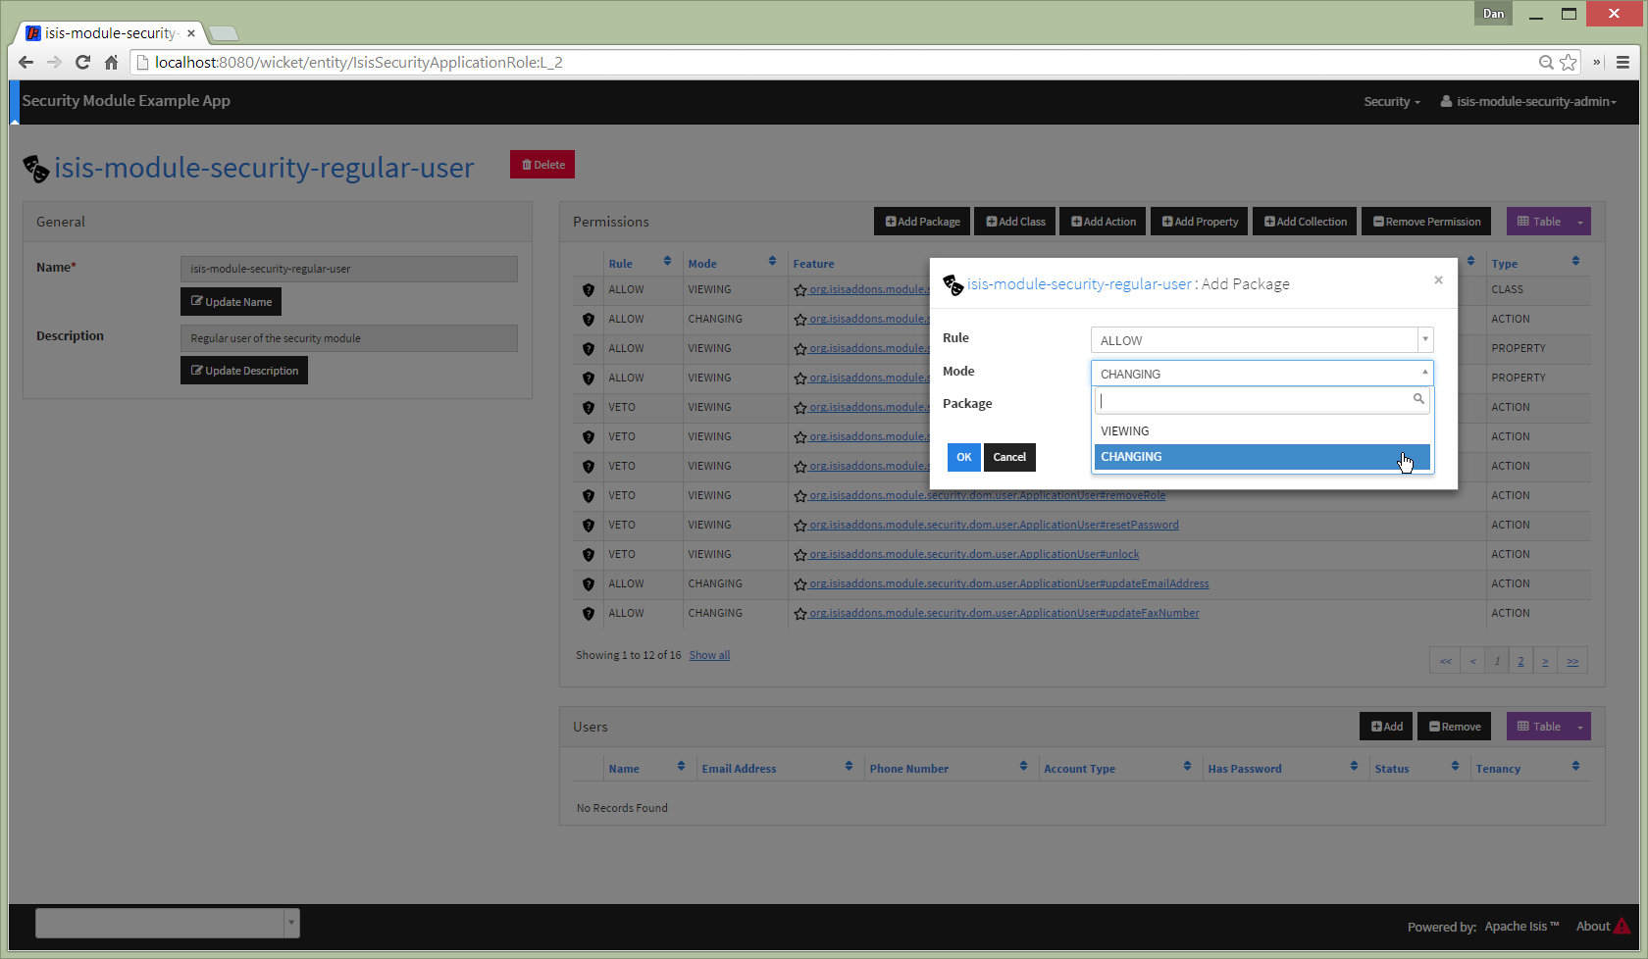
Task: Click the Add Class button
Action: pos(1015,222)
